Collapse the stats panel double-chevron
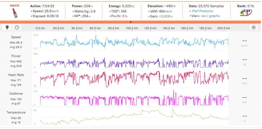This screenshot has width=262, height=129. point(131,22)
